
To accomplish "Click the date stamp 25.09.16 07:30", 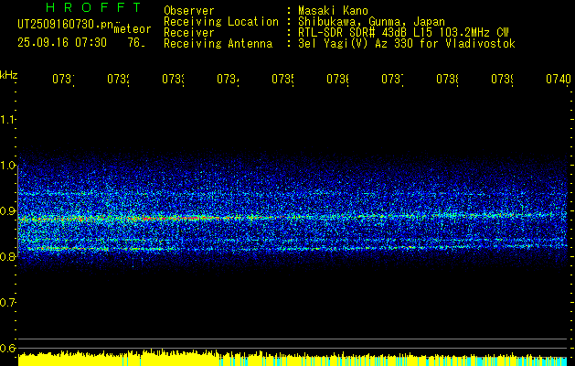I will click(62, 43).
